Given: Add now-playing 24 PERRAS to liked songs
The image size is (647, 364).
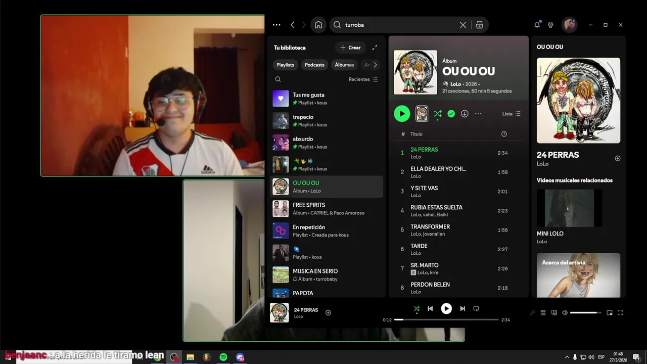Looking at the screenshot, I should click(328, 312).
